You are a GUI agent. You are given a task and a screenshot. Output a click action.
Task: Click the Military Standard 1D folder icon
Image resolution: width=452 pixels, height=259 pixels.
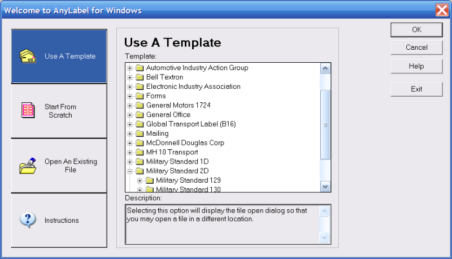[140, 162]
